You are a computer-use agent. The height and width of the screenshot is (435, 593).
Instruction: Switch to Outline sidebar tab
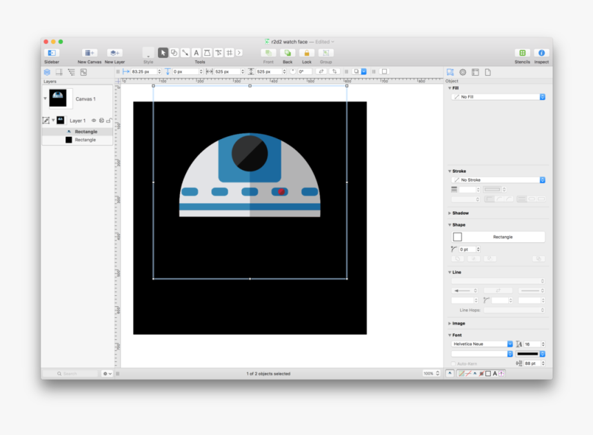click(x=71, y=72)
